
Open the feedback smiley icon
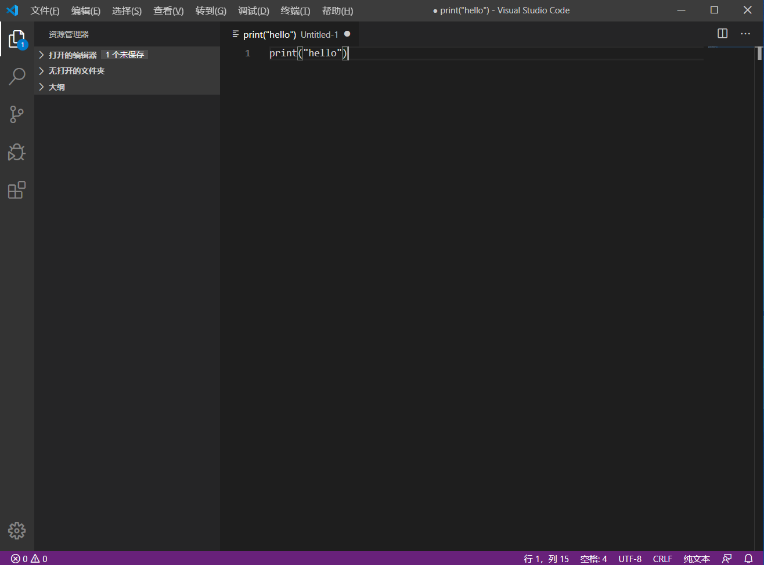point(727,558)
